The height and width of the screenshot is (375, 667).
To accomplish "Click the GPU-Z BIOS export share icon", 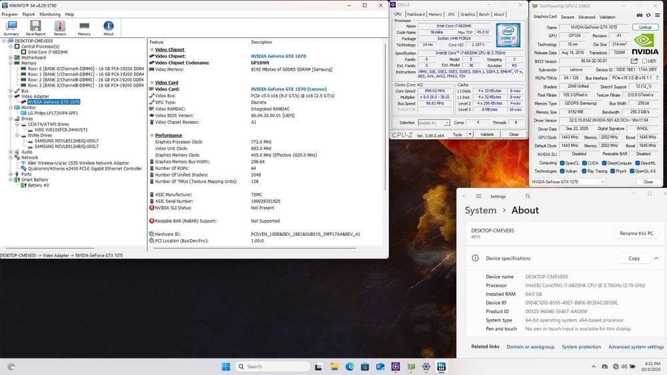I will pos(634,61).
